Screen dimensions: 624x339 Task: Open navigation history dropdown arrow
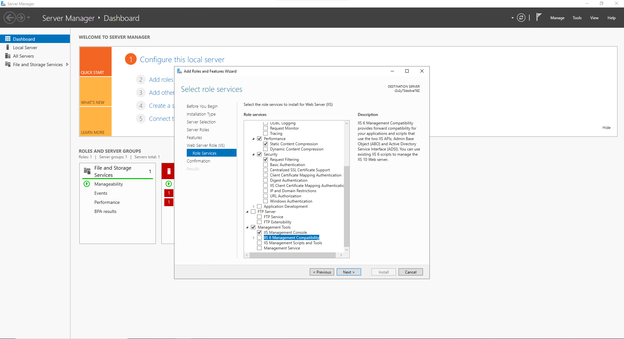click(29, 18)
